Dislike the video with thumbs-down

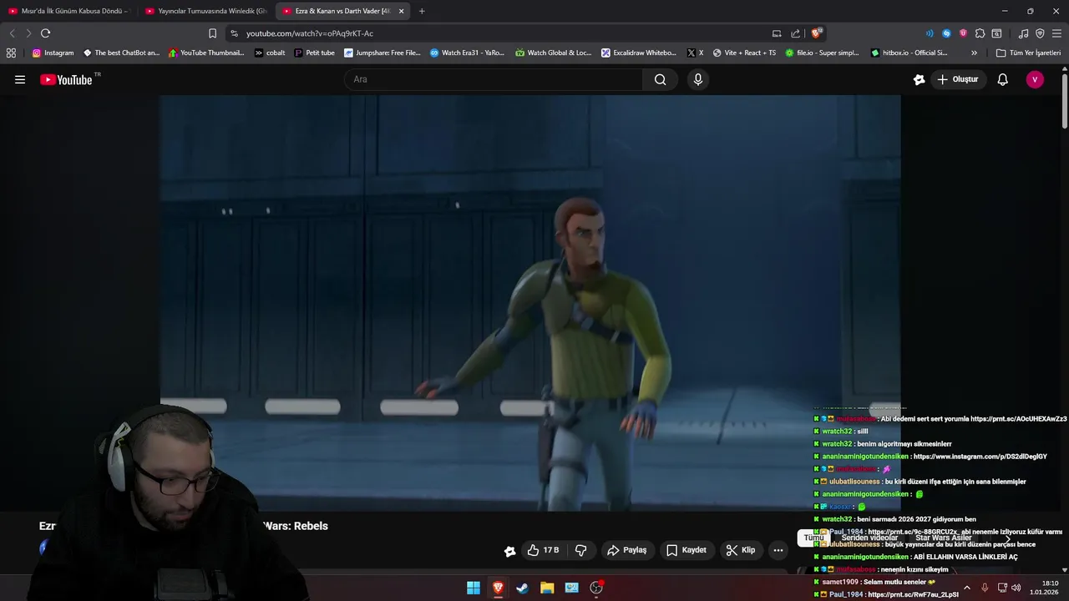click(x=581, y=550)
